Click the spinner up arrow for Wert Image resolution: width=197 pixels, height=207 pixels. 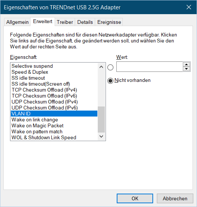click(186, 64)
